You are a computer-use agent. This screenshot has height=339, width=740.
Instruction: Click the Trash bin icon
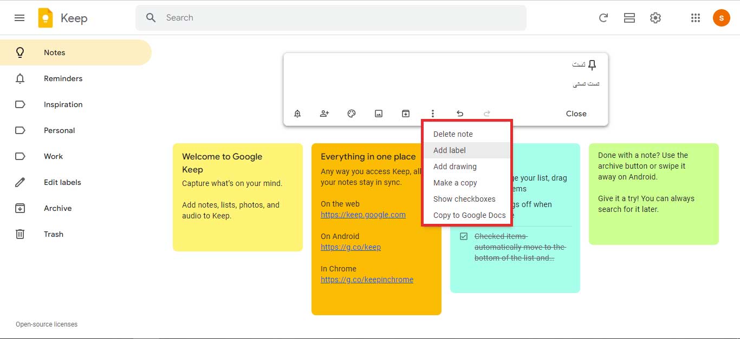(20, 234)
